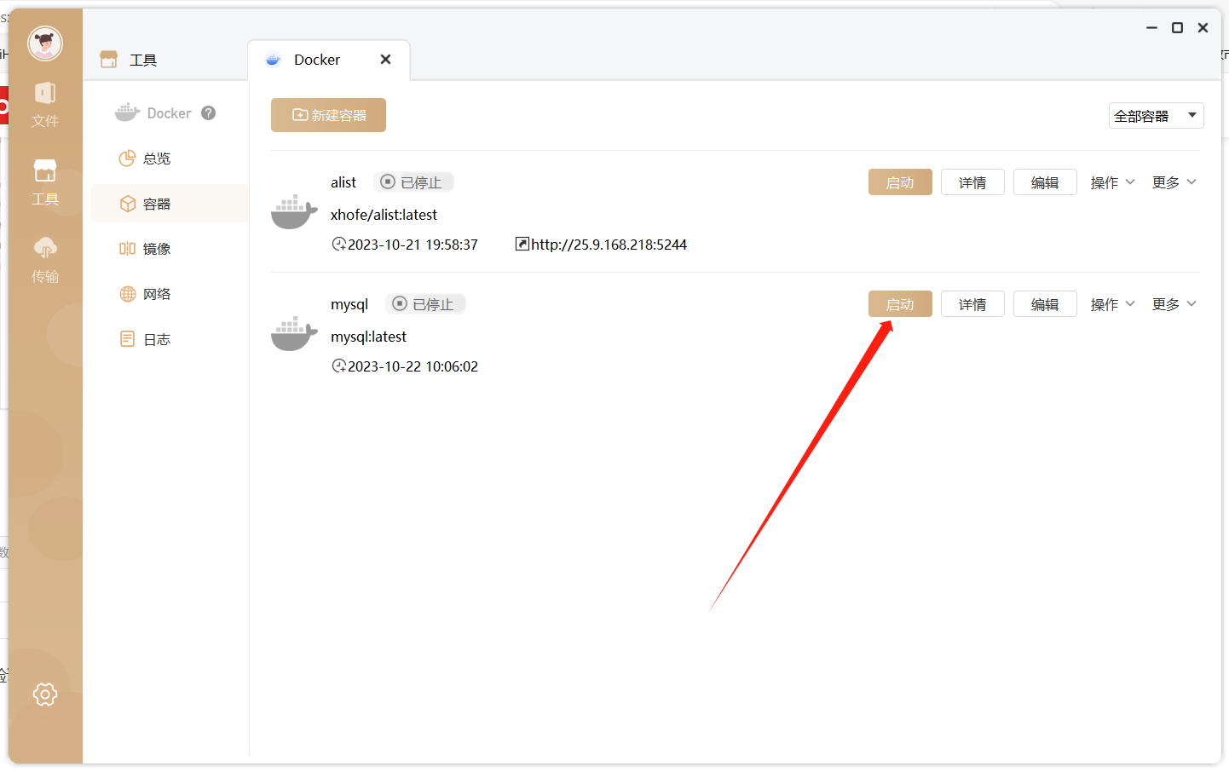The image size is (1229, 772).
Task: Select the xhofe/alist:latest image text
Action: coord(384,215)
